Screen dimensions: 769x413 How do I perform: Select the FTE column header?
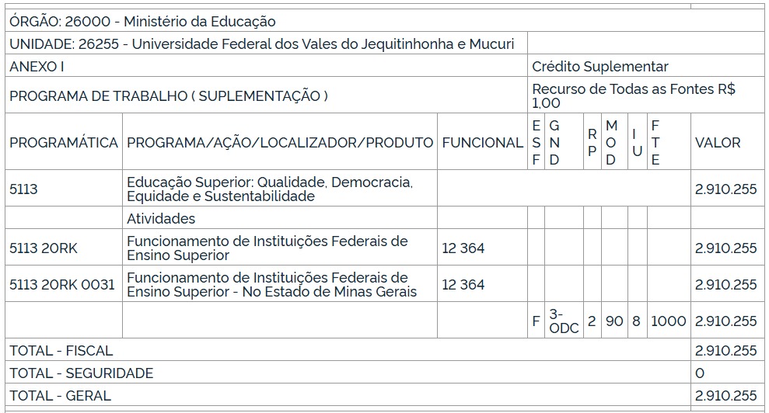coord(655,143)
